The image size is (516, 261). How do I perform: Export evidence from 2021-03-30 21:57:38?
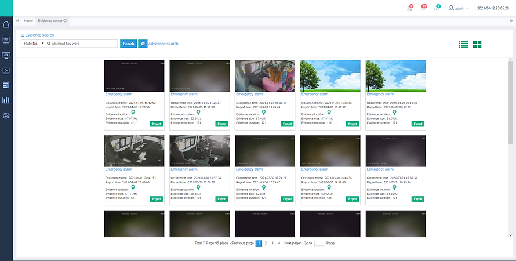(x=222, y=199)
